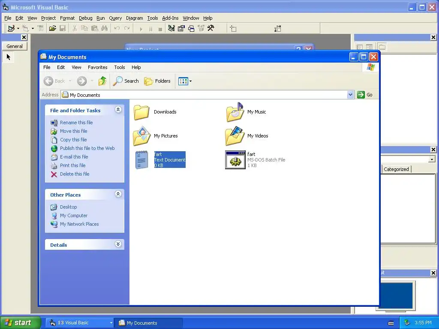Go to Desktop in Other Places
Viewport: 439px width, 329px height.
click(x=68, y=207)
